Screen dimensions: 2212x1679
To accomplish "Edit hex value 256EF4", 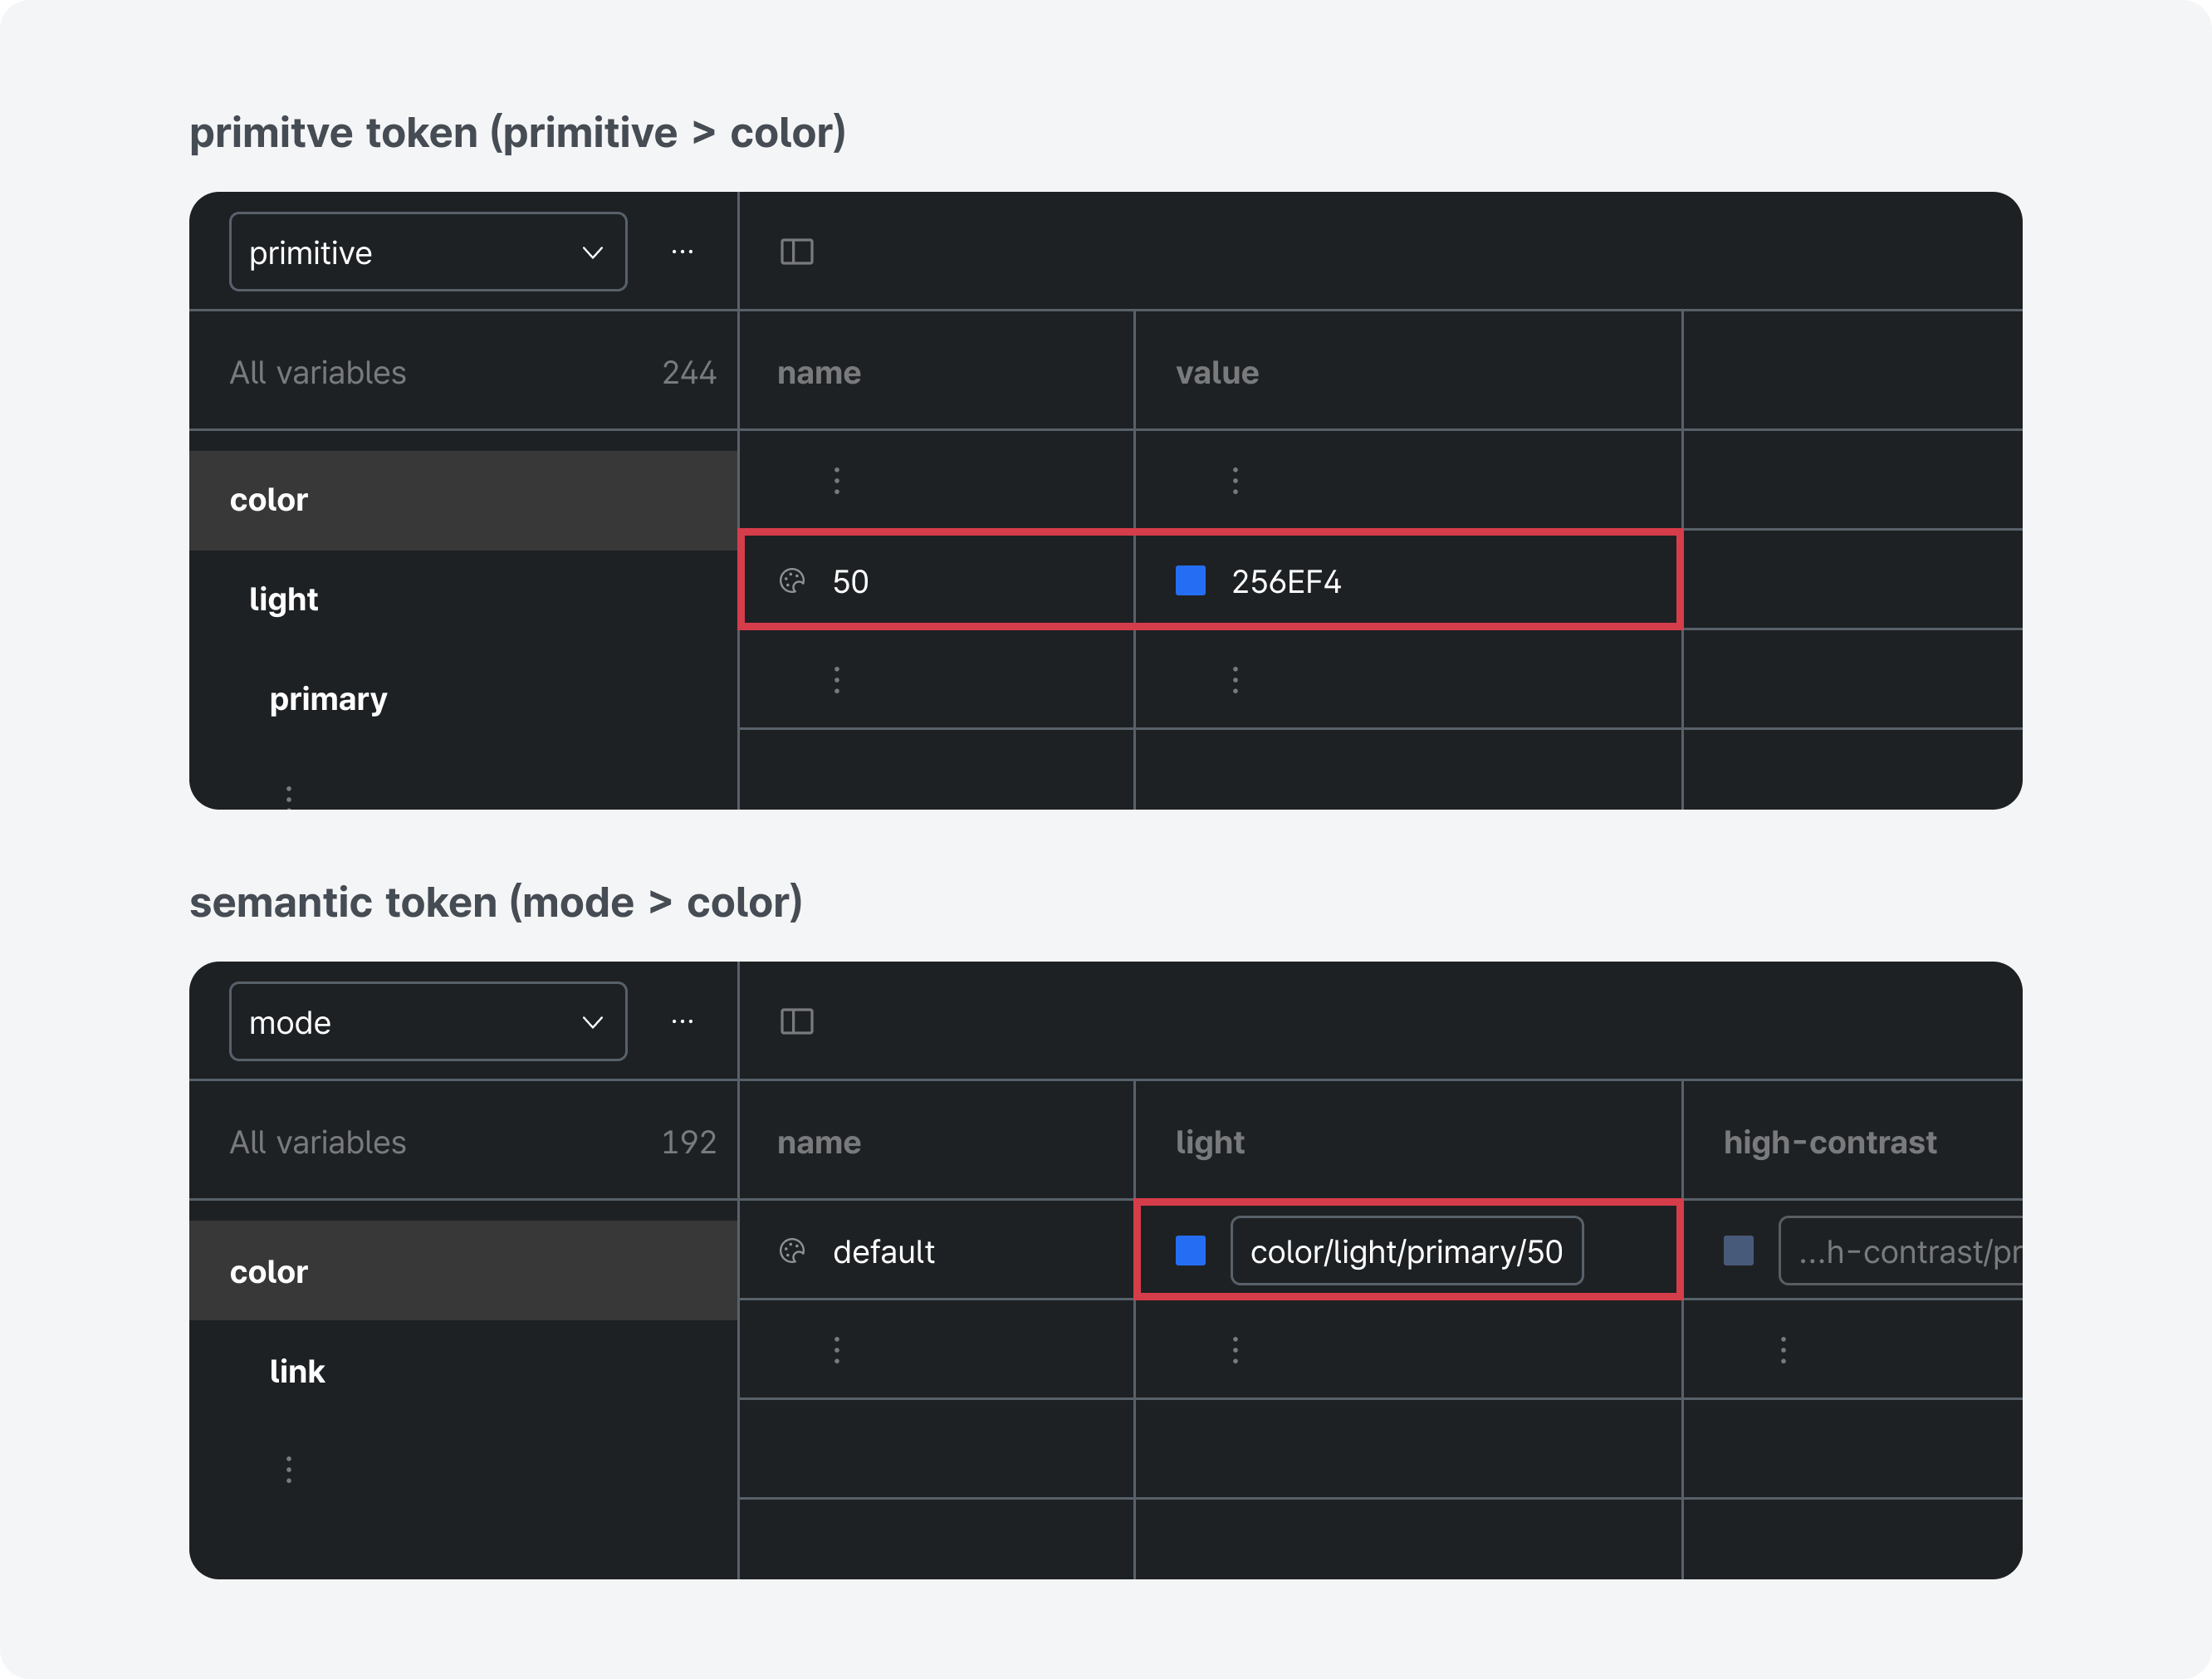I will (x=1286, y=582).
